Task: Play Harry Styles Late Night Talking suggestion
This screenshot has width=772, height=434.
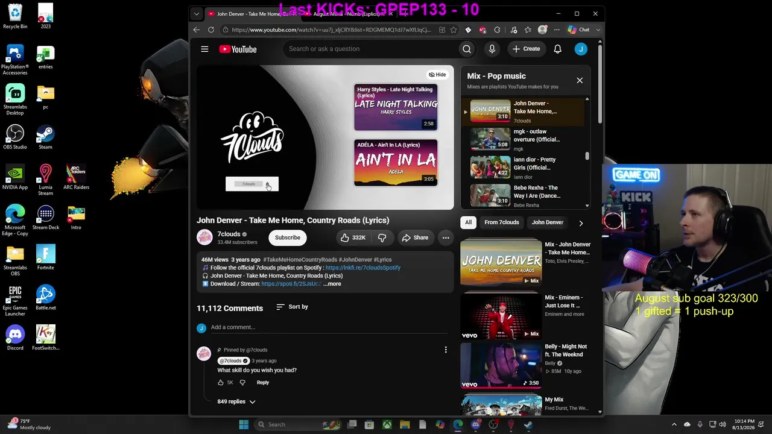Action: point(396,107)
